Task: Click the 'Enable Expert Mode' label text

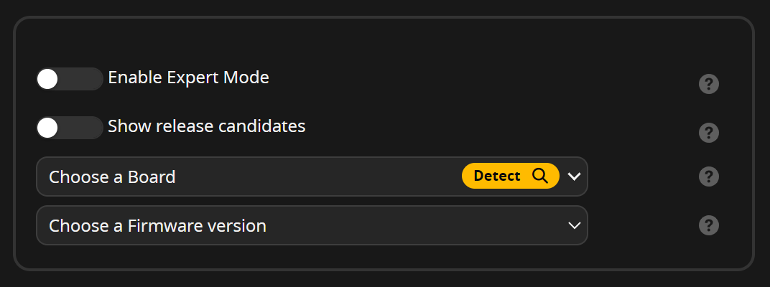Action: click(x=189, y=77)
